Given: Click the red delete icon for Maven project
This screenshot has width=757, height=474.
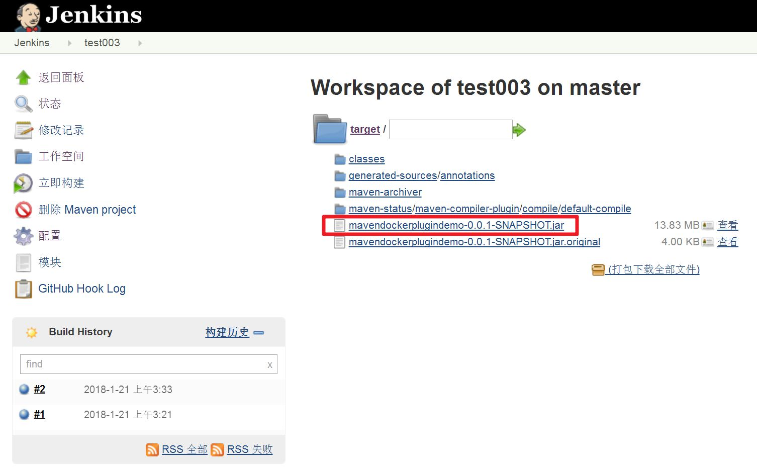Looking at the screenshot, I should (x=23, y=210).
